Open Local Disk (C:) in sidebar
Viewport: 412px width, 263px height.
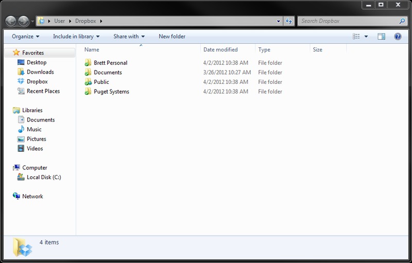(44, 177)
